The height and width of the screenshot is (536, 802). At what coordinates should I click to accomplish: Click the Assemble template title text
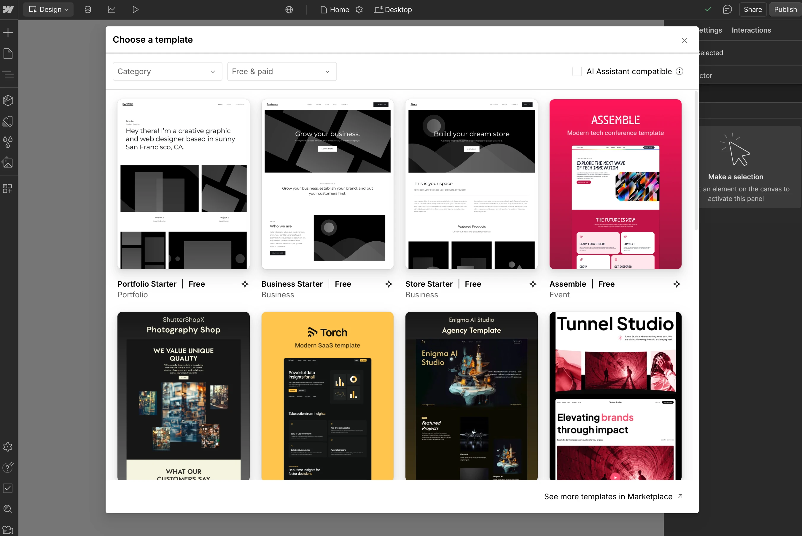[568, 284]
